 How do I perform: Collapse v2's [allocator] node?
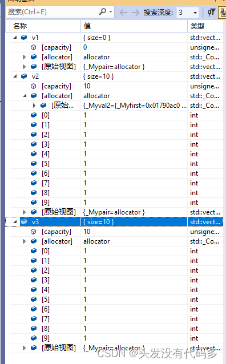25,96
